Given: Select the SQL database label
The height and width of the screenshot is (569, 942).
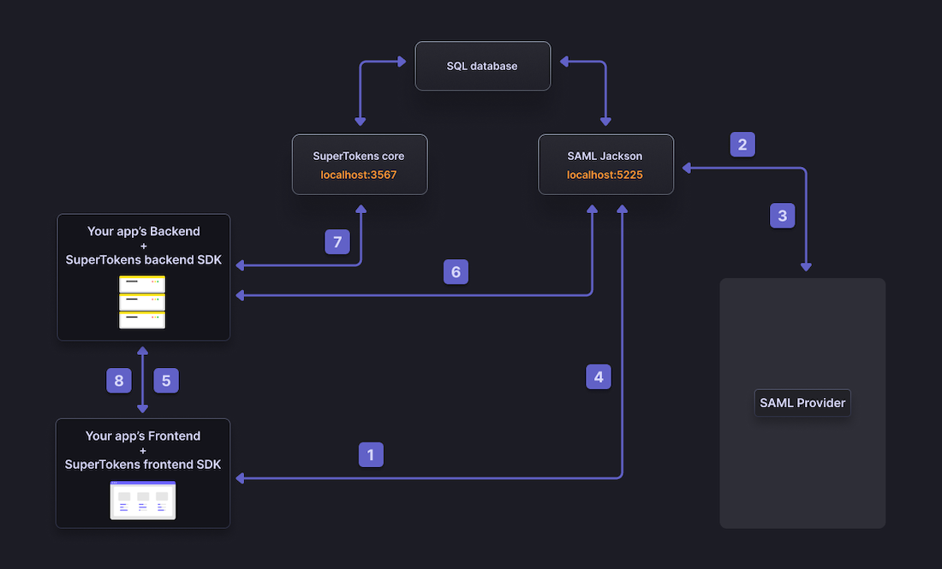Looking at the screenshot, I should (x=482, y=65).
